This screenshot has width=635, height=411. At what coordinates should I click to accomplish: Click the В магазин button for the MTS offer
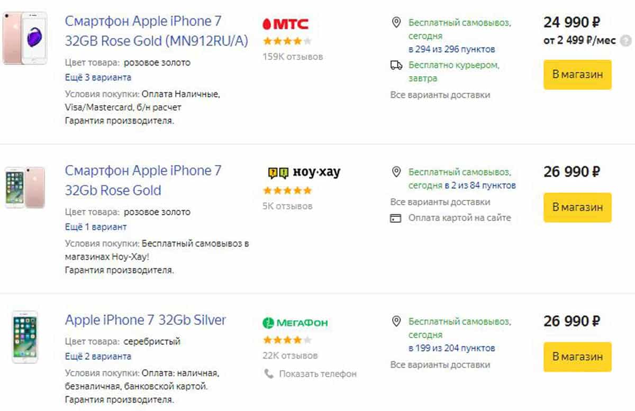coord(577,75)
